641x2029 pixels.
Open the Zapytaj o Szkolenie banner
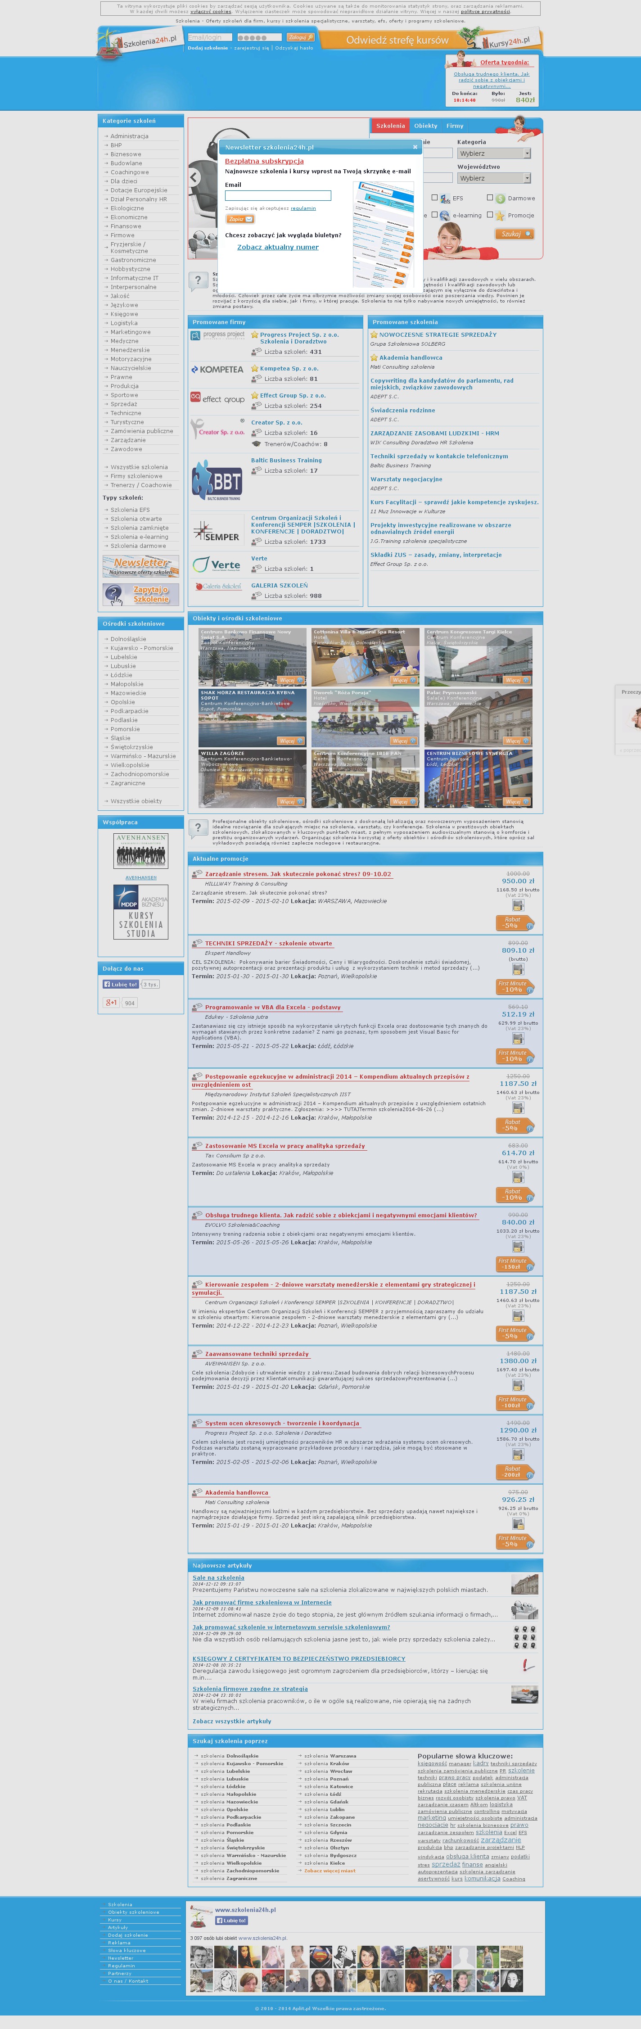point(141,594)
